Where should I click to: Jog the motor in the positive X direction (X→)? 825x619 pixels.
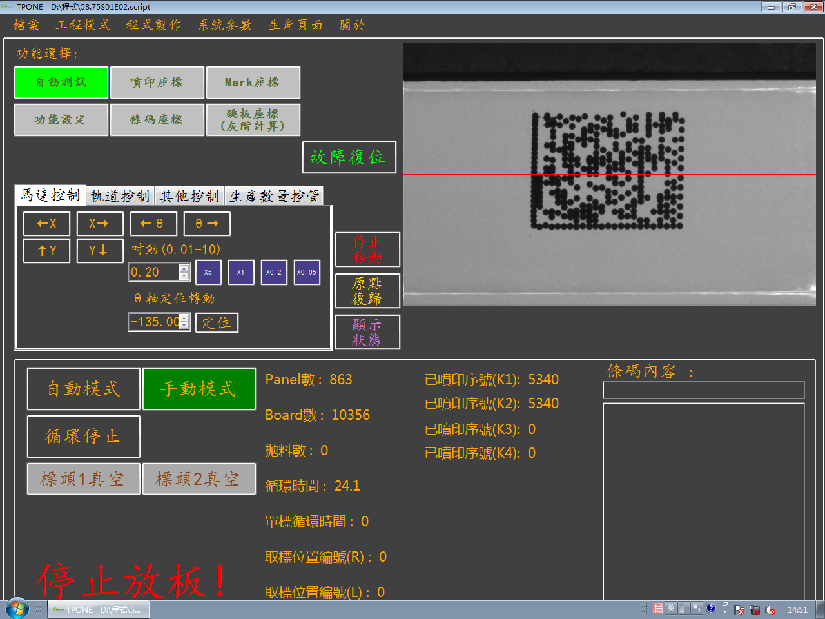100,224
